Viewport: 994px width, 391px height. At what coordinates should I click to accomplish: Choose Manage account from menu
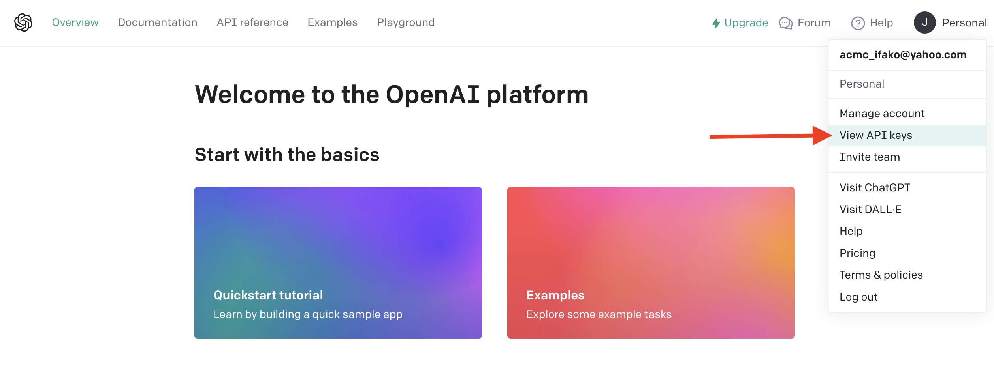[907, 114]
